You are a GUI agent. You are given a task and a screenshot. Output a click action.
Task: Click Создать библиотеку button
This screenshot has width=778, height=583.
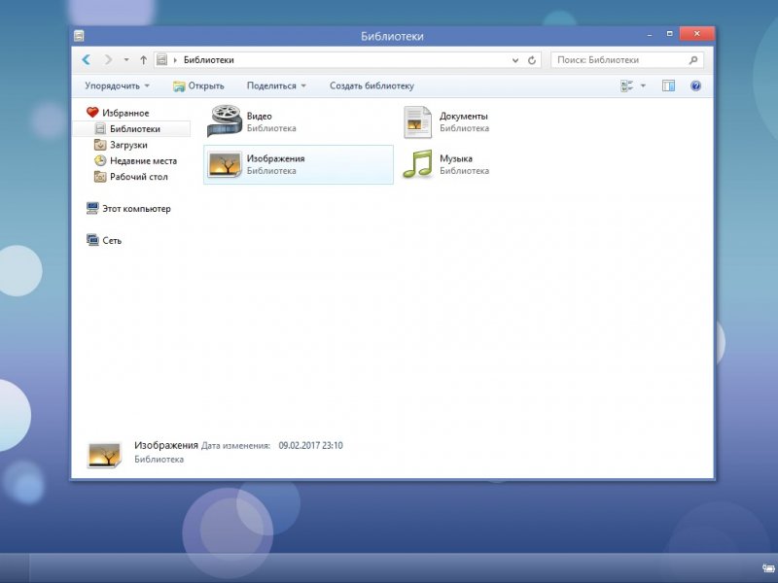(x=372, y=86)
